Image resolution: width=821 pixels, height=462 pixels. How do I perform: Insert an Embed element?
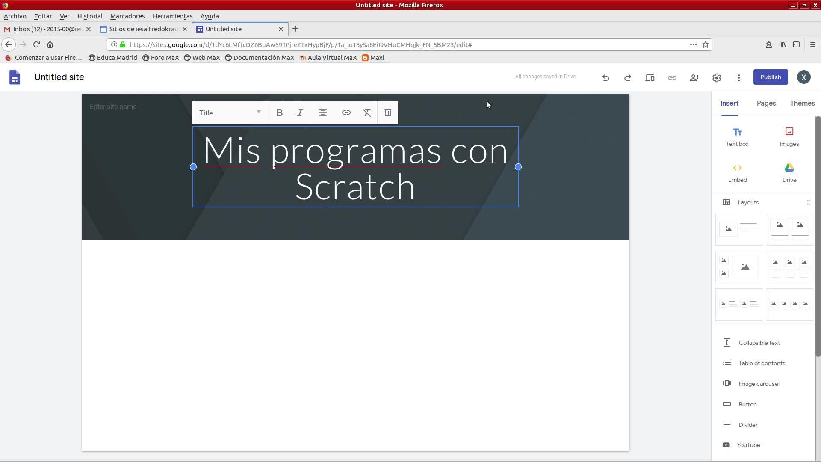point(738,172)
